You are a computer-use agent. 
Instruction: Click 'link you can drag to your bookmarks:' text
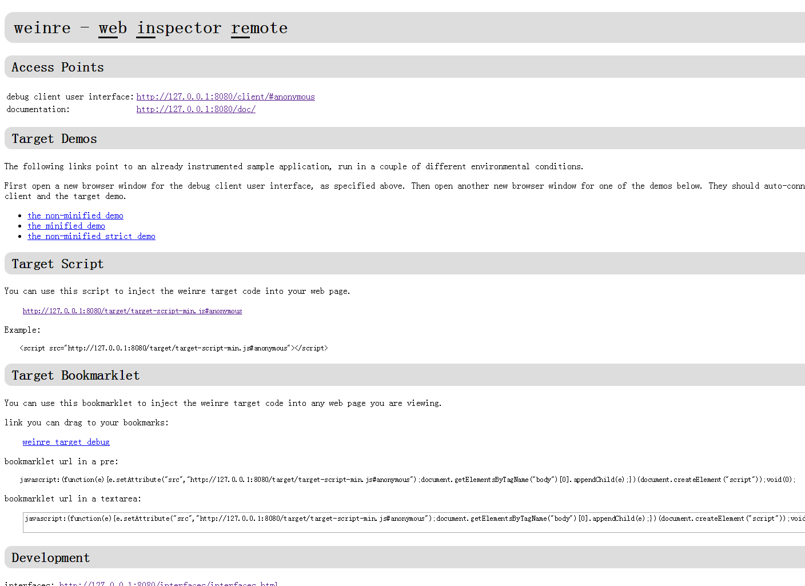86,422
